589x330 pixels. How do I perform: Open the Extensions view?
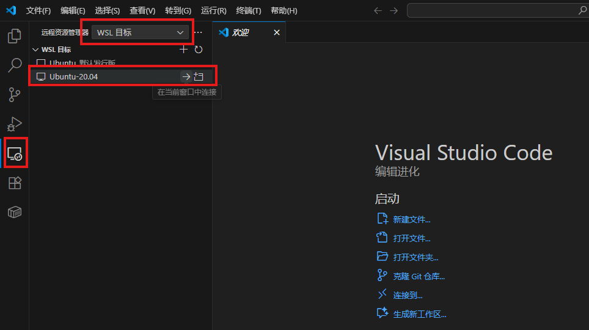click(x=15, y=183)
